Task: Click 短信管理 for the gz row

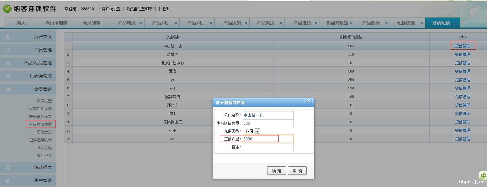Action: click(463, 80)
